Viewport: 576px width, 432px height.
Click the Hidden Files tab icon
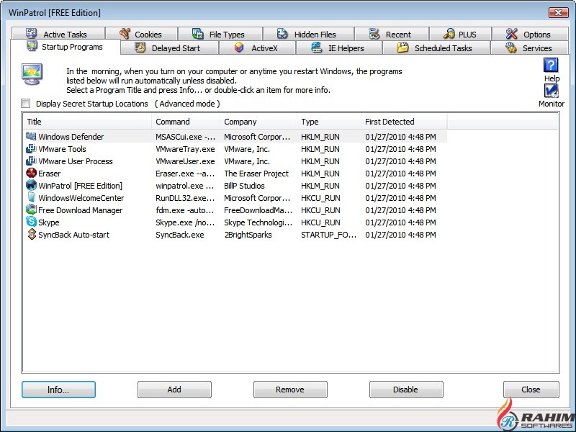282,34
